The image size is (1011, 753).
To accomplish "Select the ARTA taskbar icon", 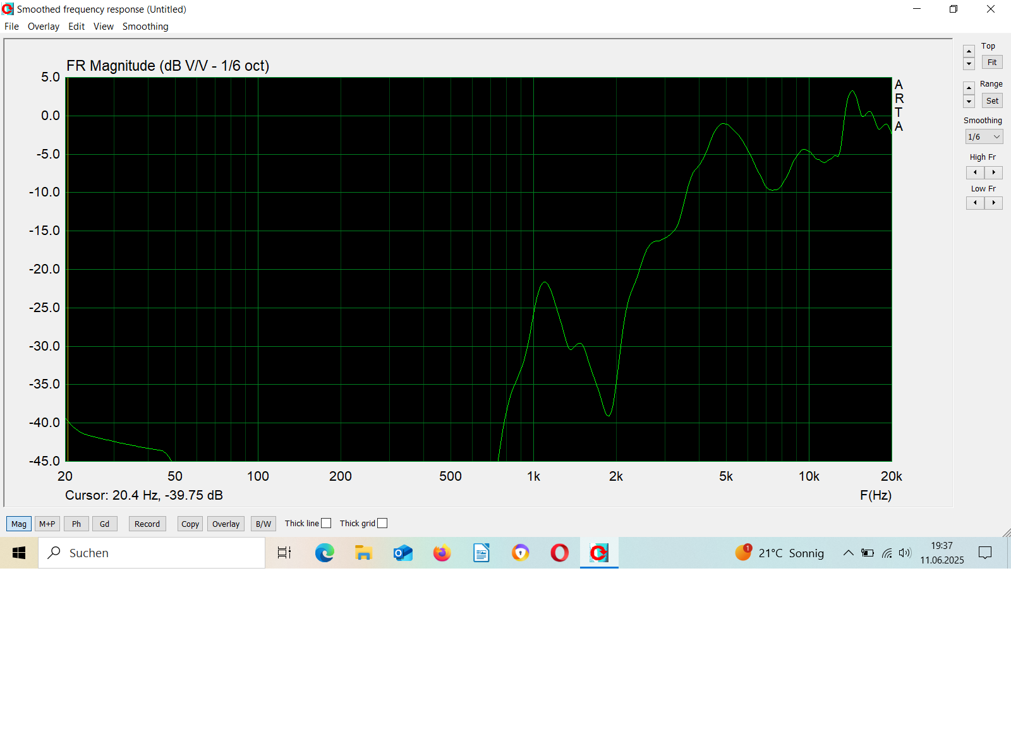I will 599,553.
